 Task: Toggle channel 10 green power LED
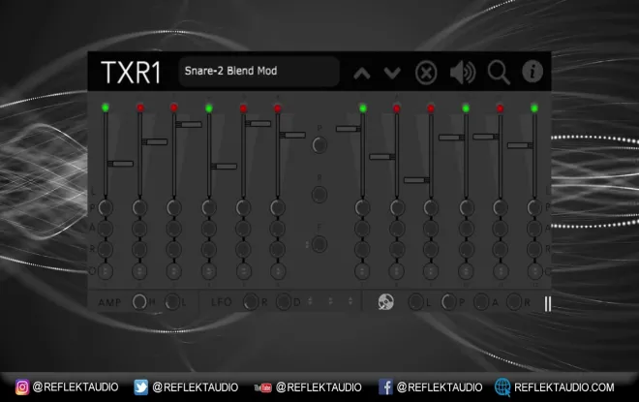pos(466,108)
